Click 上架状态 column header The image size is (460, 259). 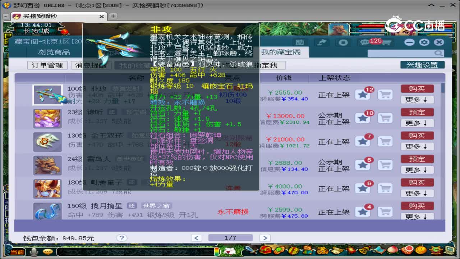(334, 78)
